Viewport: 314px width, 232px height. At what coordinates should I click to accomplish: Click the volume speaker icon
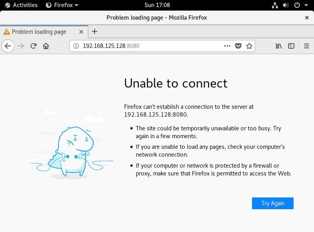pyautogui.click(x=286, y=5)
